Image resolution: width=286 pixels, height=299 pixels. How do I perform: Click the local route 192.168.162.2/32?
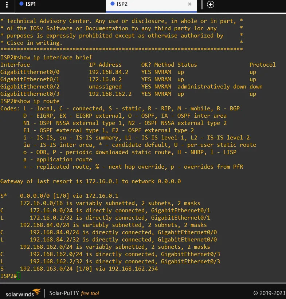point(110,261)
